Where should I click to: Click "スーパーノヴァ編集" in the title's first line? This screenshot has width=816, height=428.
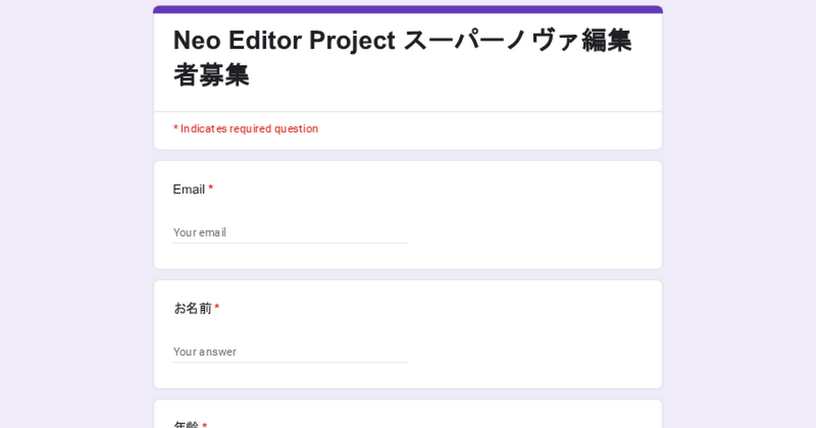(x=517, y=41)
